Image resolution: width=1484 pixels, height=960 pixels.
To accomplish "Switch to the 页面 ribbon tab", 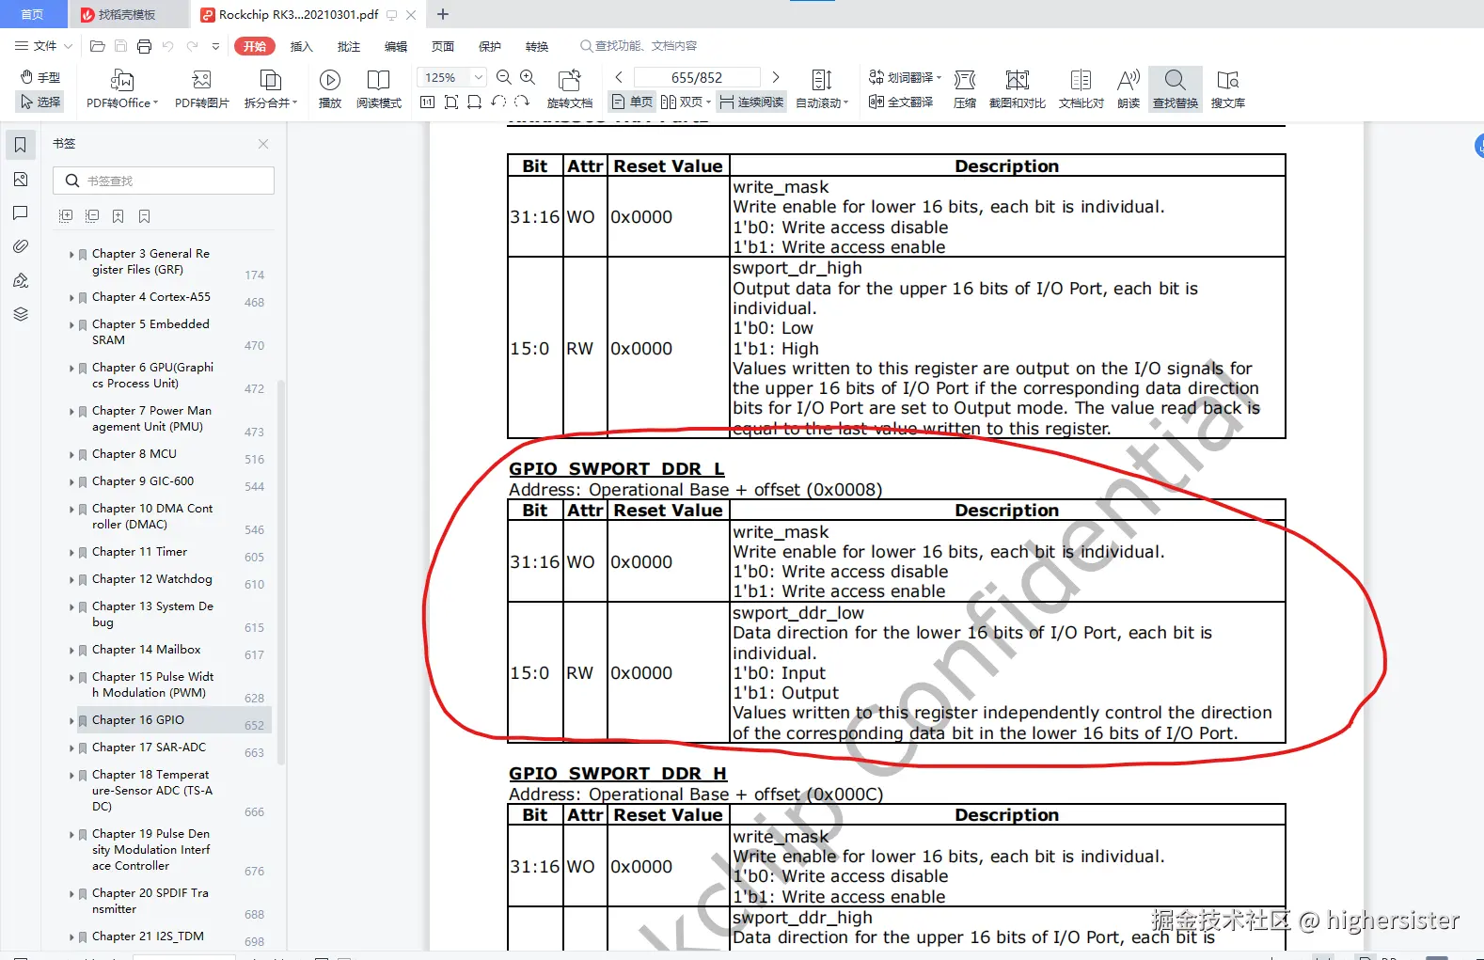I will [443, 46].
